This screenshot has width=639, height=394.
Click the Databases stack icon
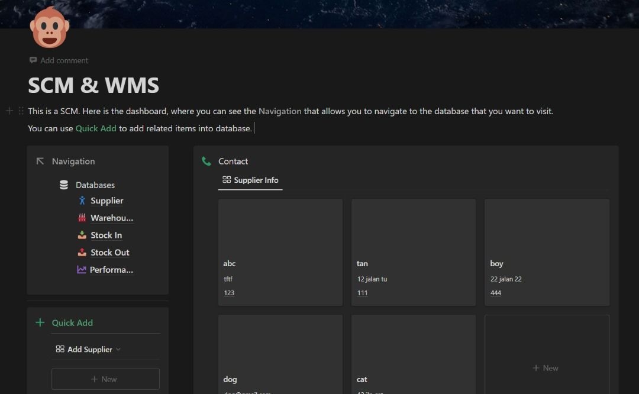point(64,185)
